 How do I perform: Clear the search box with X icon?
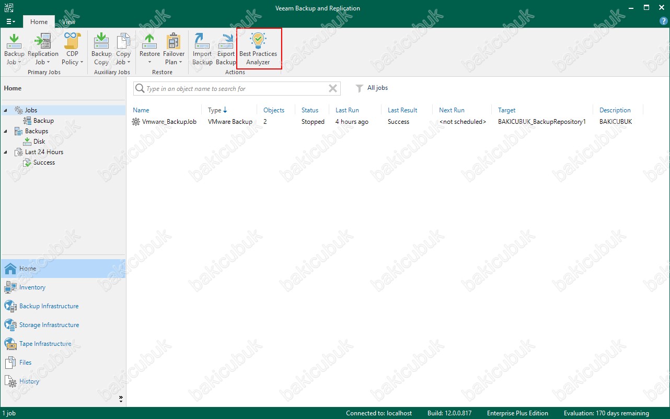tap(332, 89)
